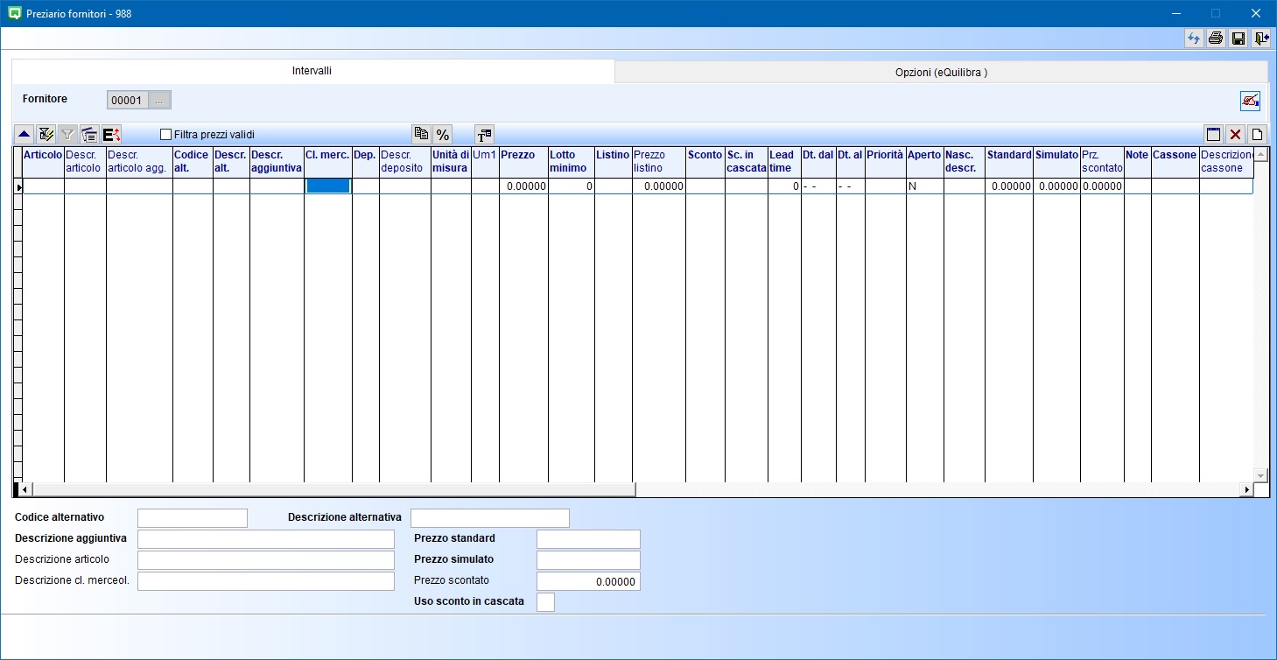Image resolution: width=1277 pixels, height=660 pixels.
Task: Click the E sort icon in grid toolbar
Action: coord(111,135)
